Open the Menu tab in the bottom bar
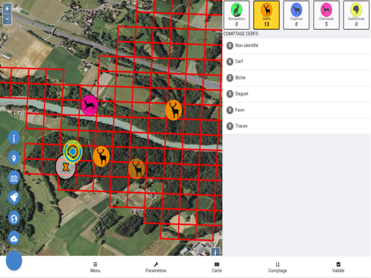The image size is (371, 278). click(95, 267)
